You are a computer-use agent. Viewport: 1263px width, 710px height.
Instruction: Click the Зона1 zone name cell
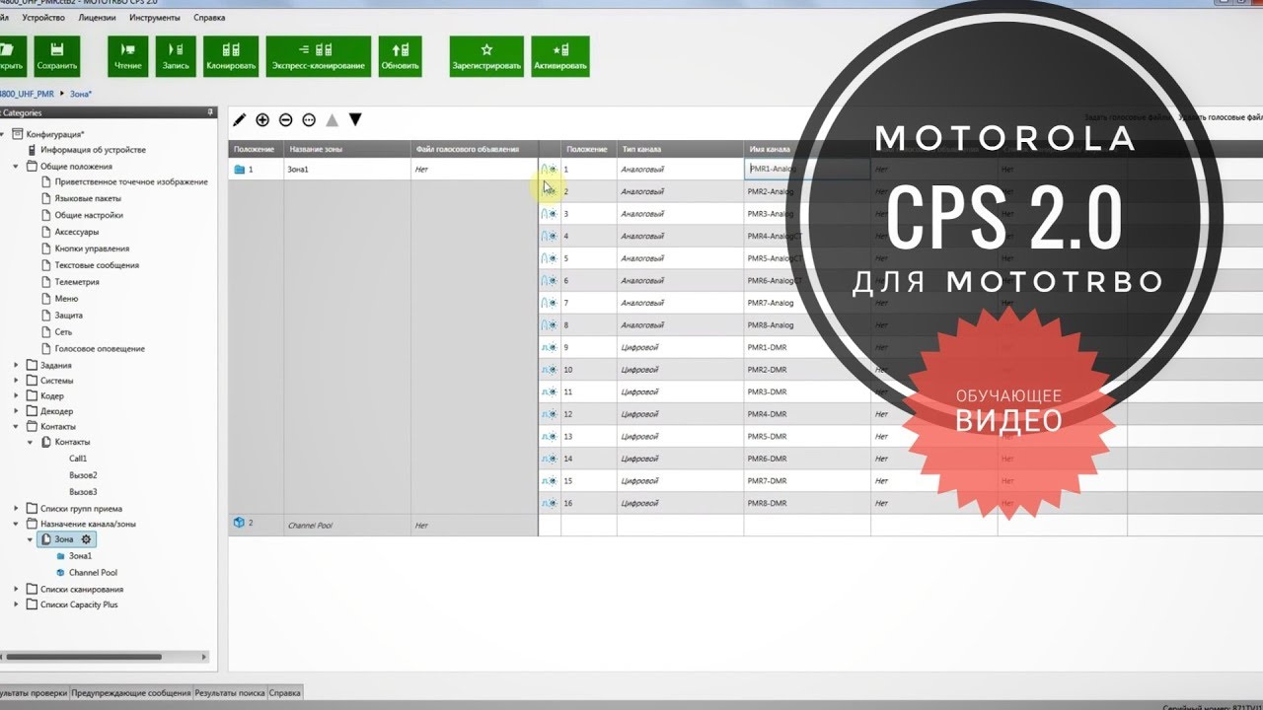pyautogui.click(x=347, y=170)
